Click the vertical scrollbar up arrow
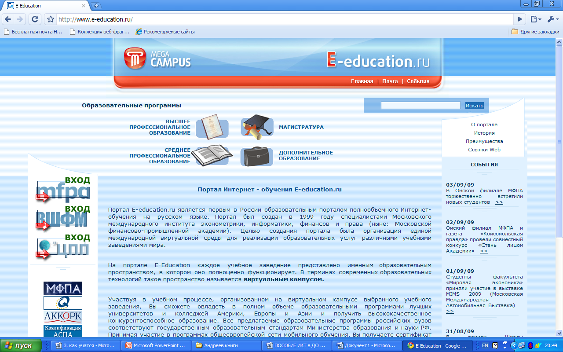 (x=559, y=41)
